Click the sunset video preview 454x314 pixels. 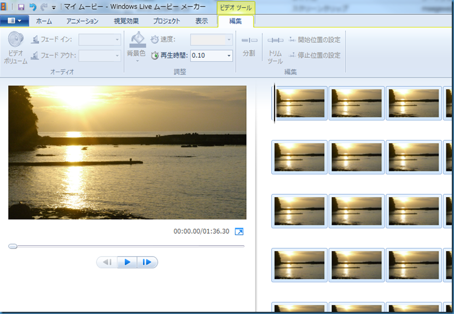click(127, 152)
